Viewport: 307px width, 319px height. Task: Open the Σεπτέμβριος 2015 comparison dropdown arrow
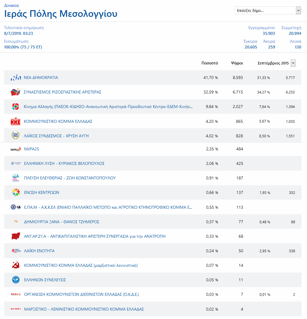(x=293, y=63)
